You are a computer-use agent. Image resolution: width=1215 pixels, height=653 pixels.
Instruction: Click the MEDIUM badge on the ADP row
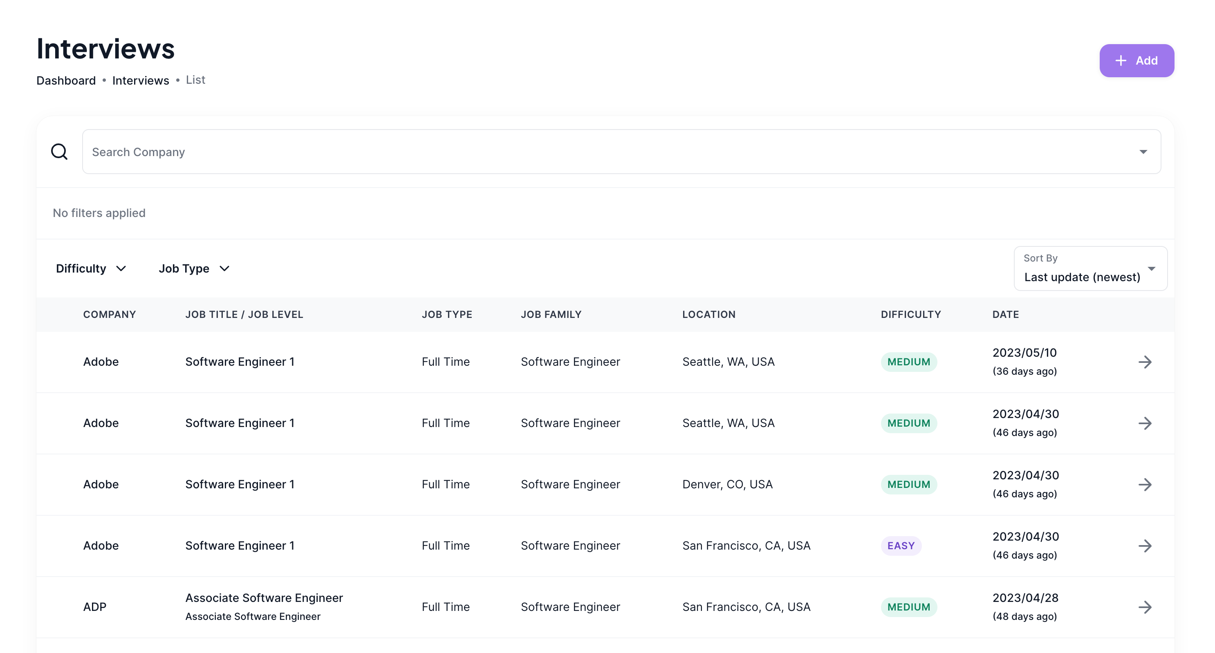(x=908, y=607)
